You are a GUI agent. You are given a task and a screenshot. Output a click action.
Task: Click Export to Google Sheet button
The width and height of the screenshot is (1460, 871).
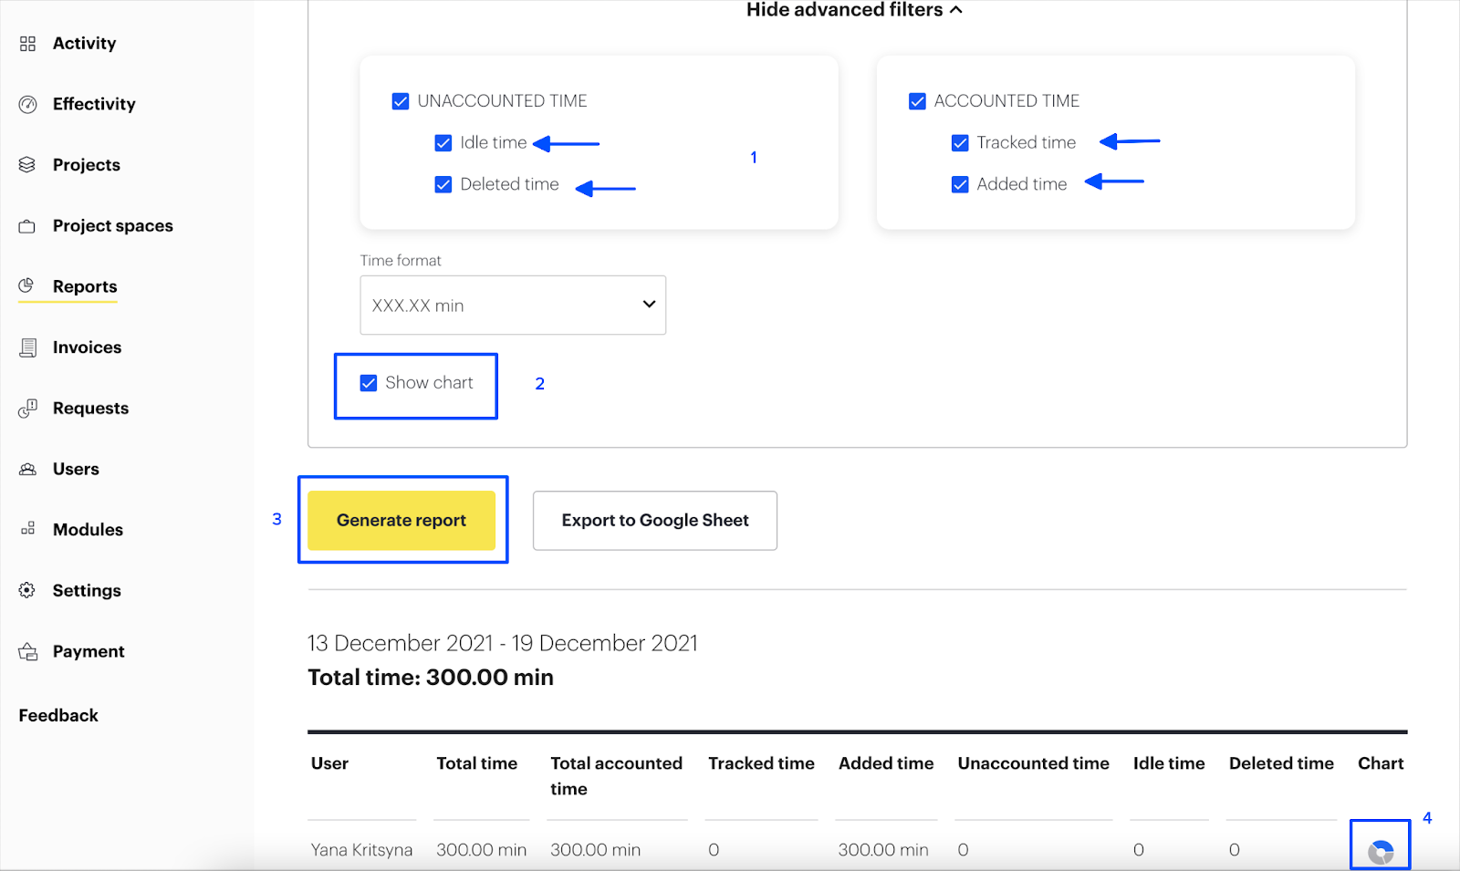click(x=654, y=521)
